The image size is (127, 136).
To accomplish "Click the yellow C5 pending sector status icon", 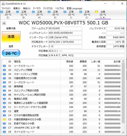I will pyautogui.click(x=4, y=120).
